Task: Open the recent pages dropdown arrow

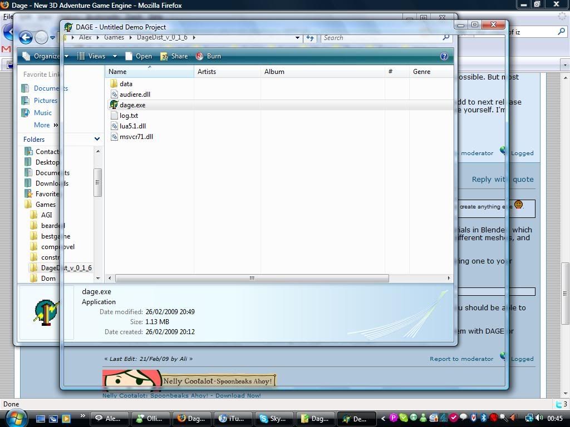Action: point(53,37)
